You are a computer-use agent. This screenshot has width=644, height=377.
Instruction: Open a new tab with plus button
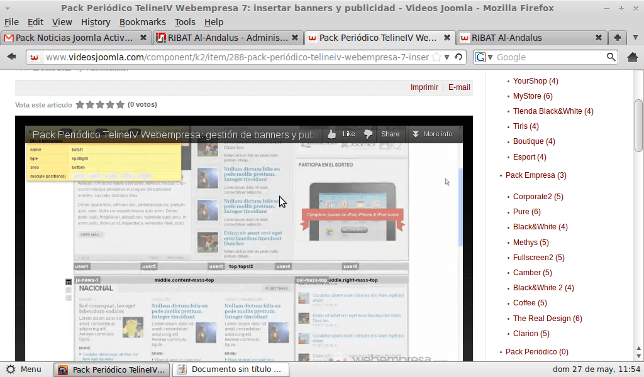click(x=618, y=38)
